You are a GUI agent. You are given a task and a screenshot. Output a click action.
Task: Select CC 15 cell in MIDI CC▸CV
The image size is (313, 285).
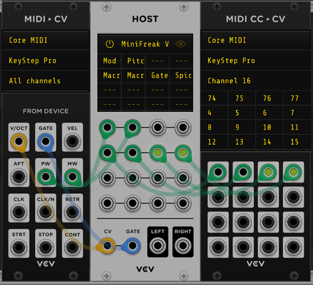[x=297, y=142]
